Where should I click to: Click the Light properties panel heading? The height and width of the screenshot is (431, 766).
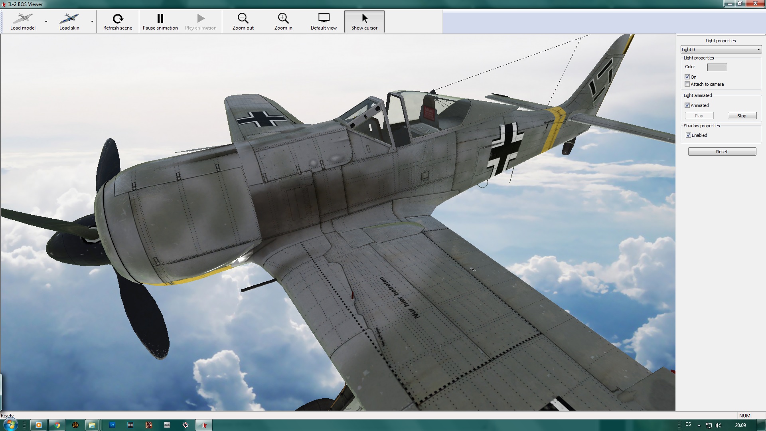tap(721, 41)
